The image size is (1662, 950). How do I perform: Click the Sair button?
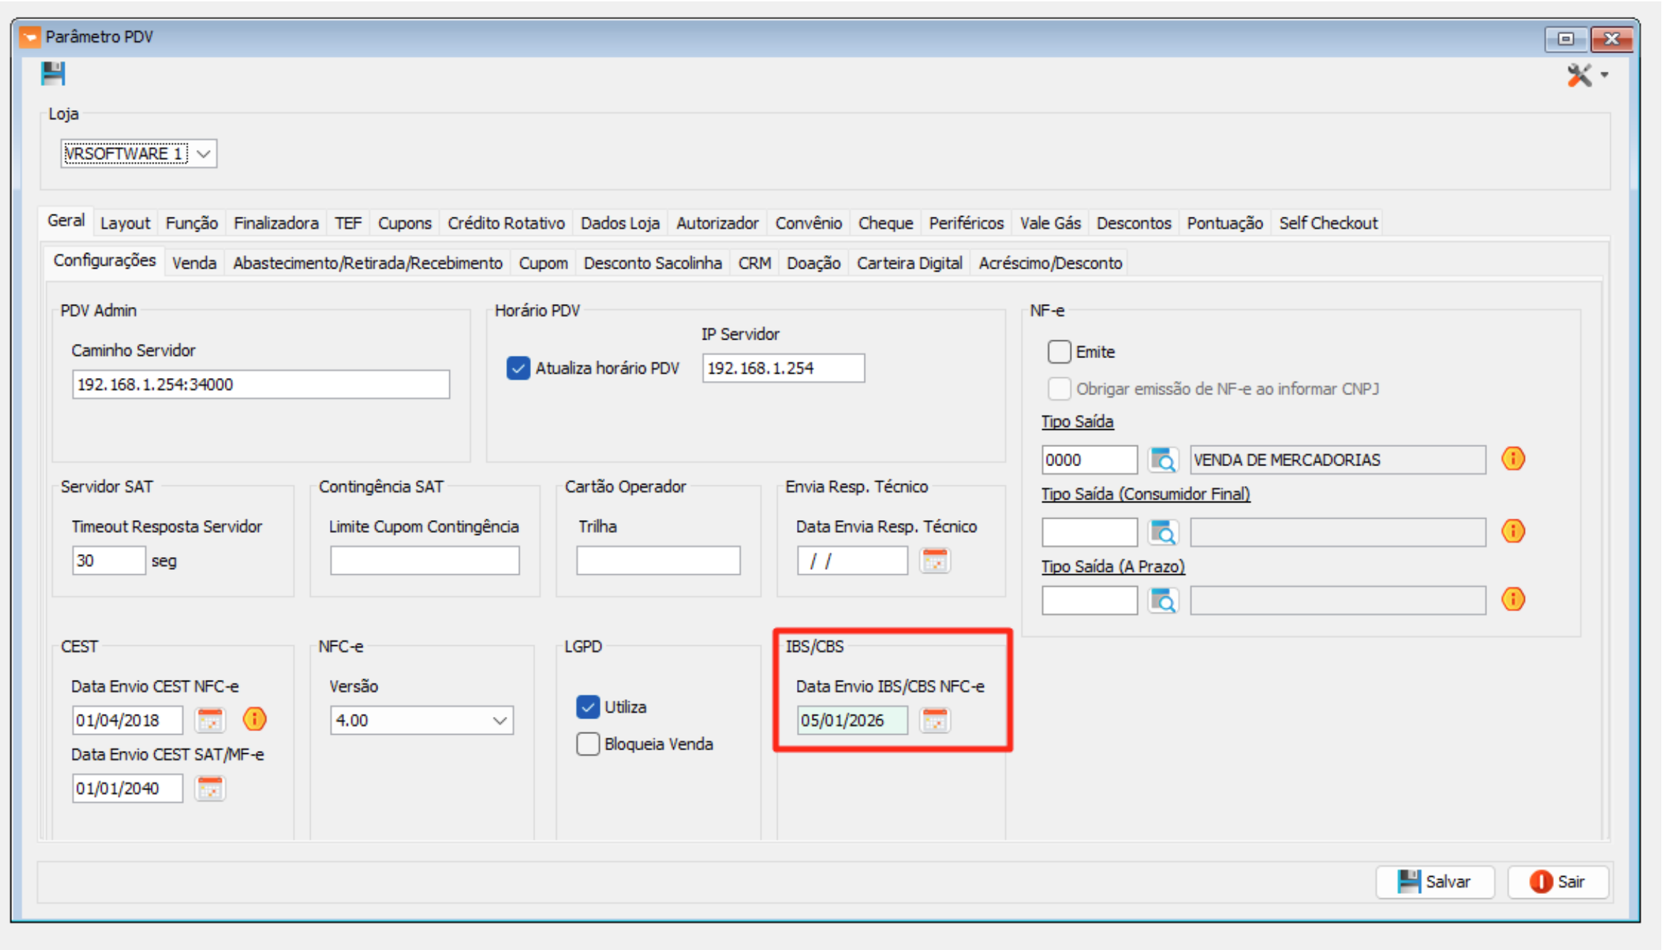(x=1558, y=882)
